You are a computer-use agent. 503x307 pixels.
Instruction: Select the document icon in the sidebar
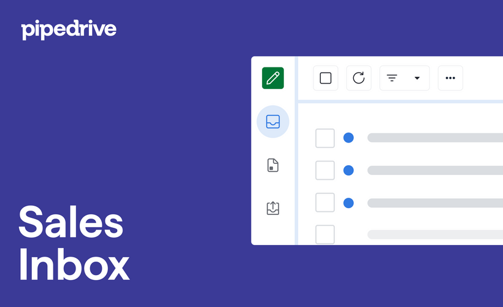[273, 165]
